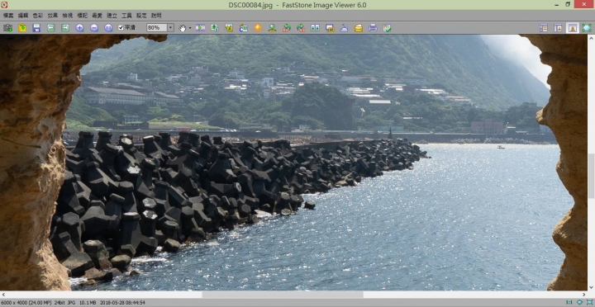Click the horizontal scrollbar thumb
This screenshot has height=307, width=595.
tap(283, 295)
